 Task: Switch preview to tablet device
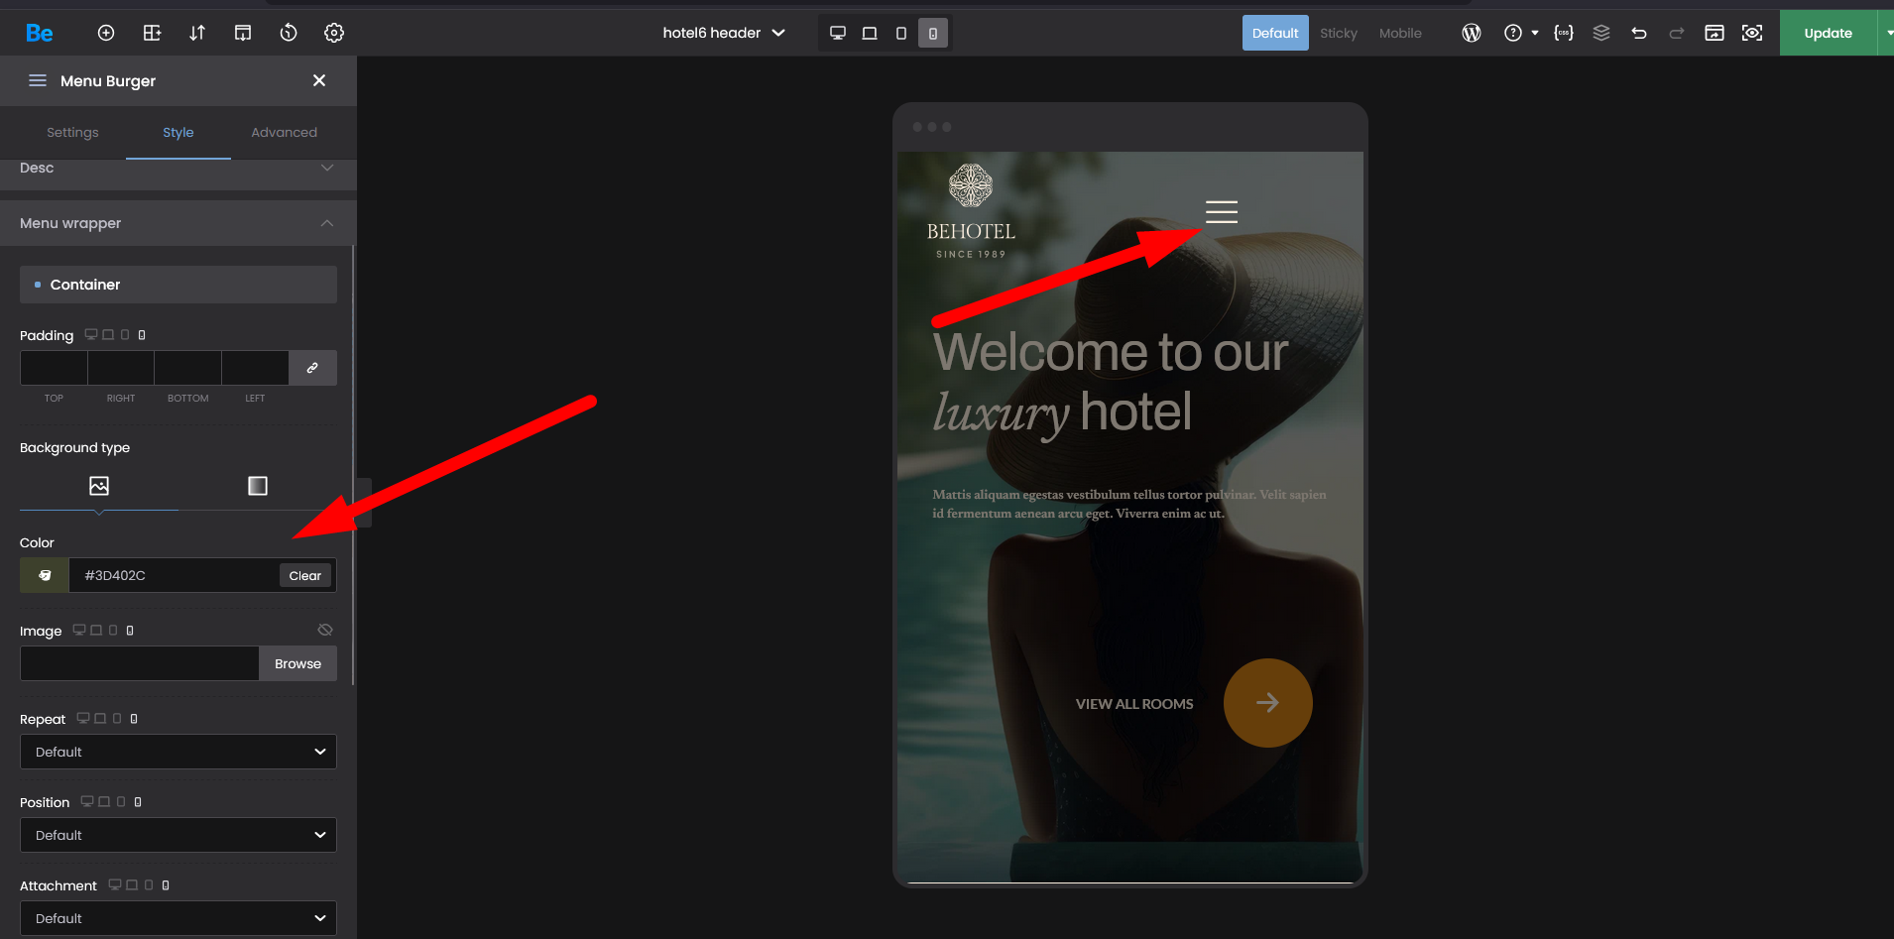click(870, 33)
